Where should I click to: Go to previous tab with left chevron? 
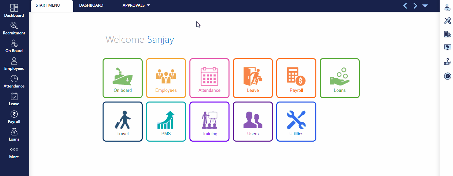[x=405, y=6]
